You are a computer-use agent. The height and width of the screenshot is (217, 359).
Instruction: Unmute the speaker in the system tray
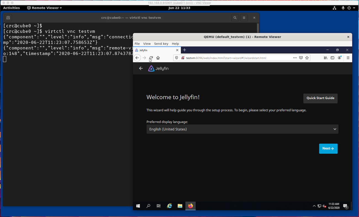point(324,205)
